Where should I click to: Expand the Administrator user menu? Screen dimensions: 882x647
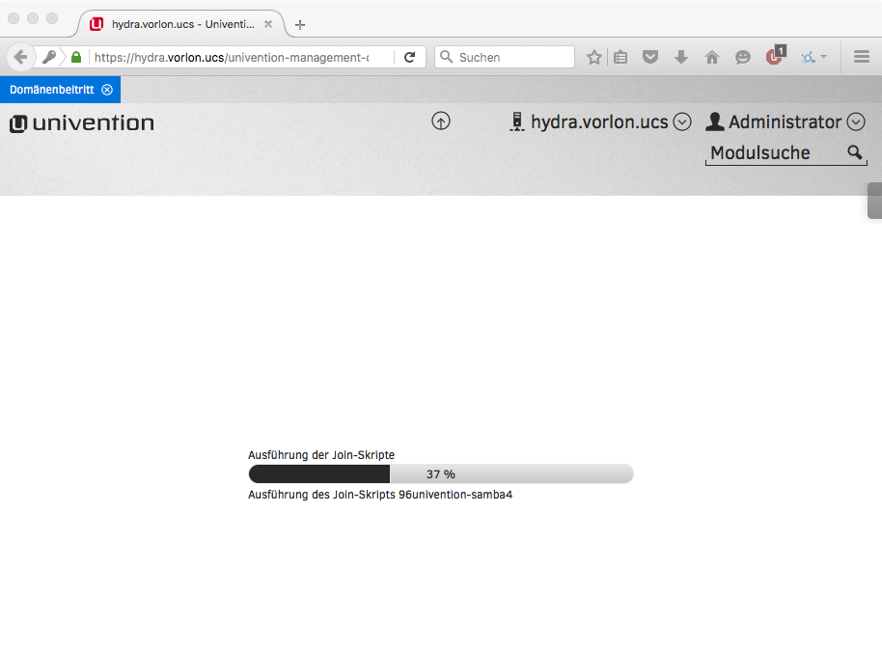(856, 121)
